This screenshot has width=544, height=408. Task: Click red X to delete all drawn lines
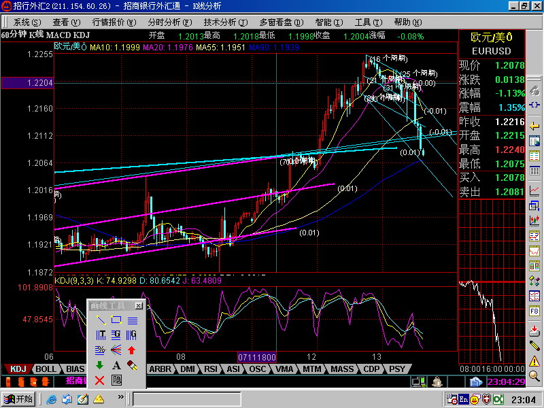99,381
